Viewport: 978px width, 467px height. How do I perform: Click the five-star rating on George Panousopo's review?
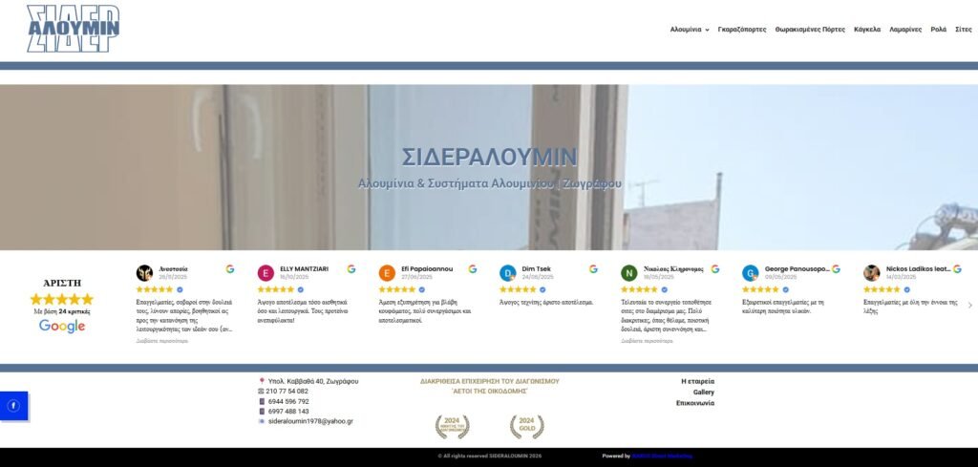(x=760, y=289)
